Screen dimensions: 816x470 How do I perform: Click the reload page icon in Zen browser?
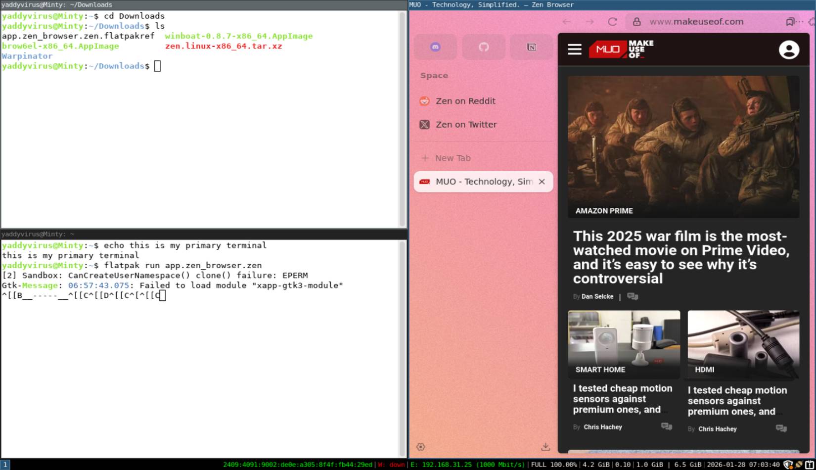click(612, 22)
